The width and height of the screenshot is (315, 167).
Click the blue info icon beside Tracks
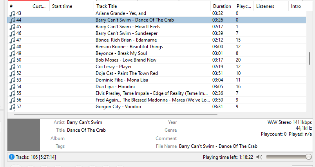coord(12,157)
